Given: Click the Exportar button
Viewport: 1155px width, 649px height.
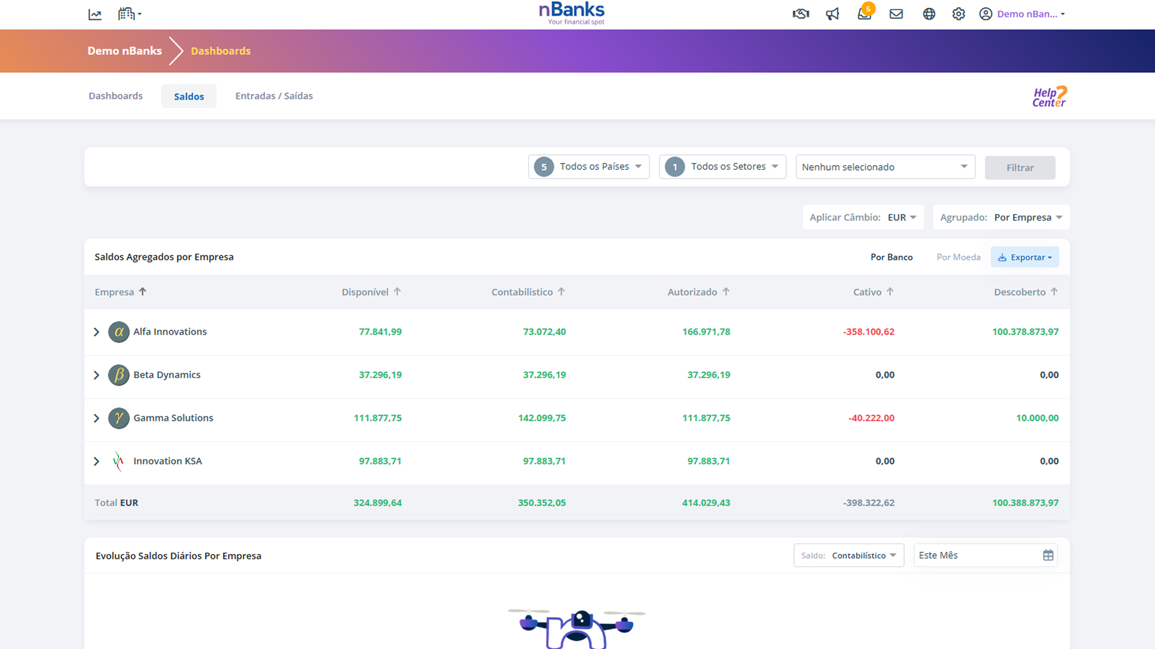Looking at the screenshot, I should (1024, 257).
